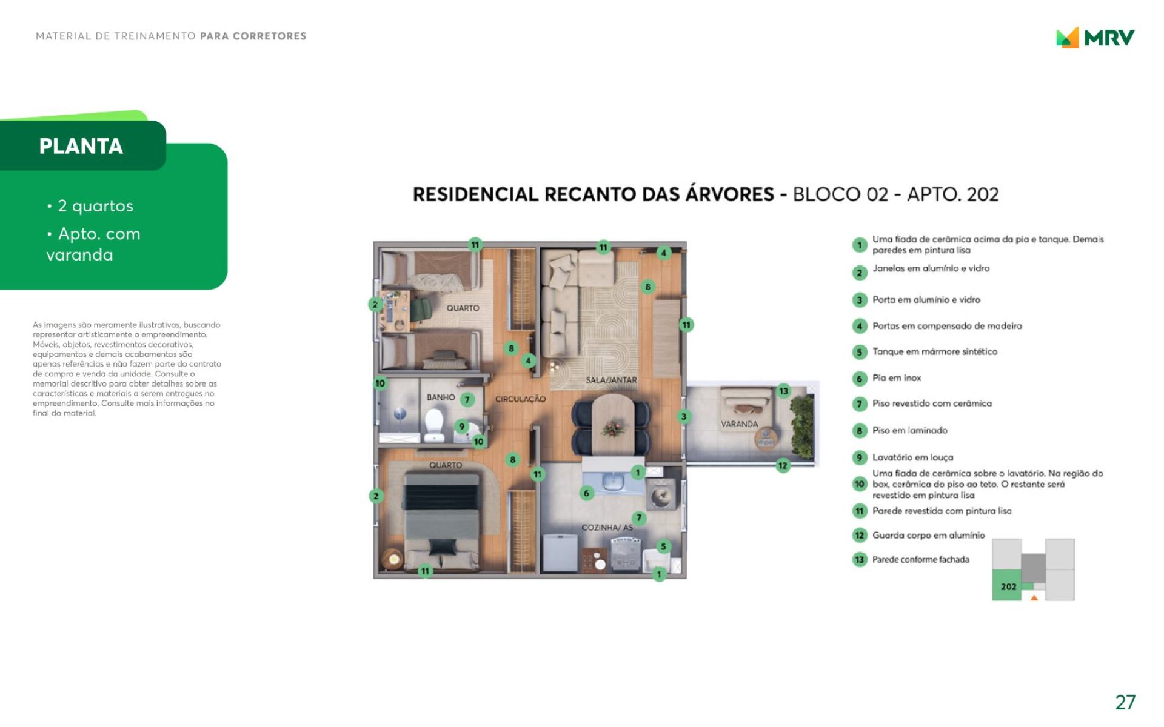Screen dimensions: 1164x727
Task: Click the '2 quartos' bullet text
Action: (x=95, y=206)
